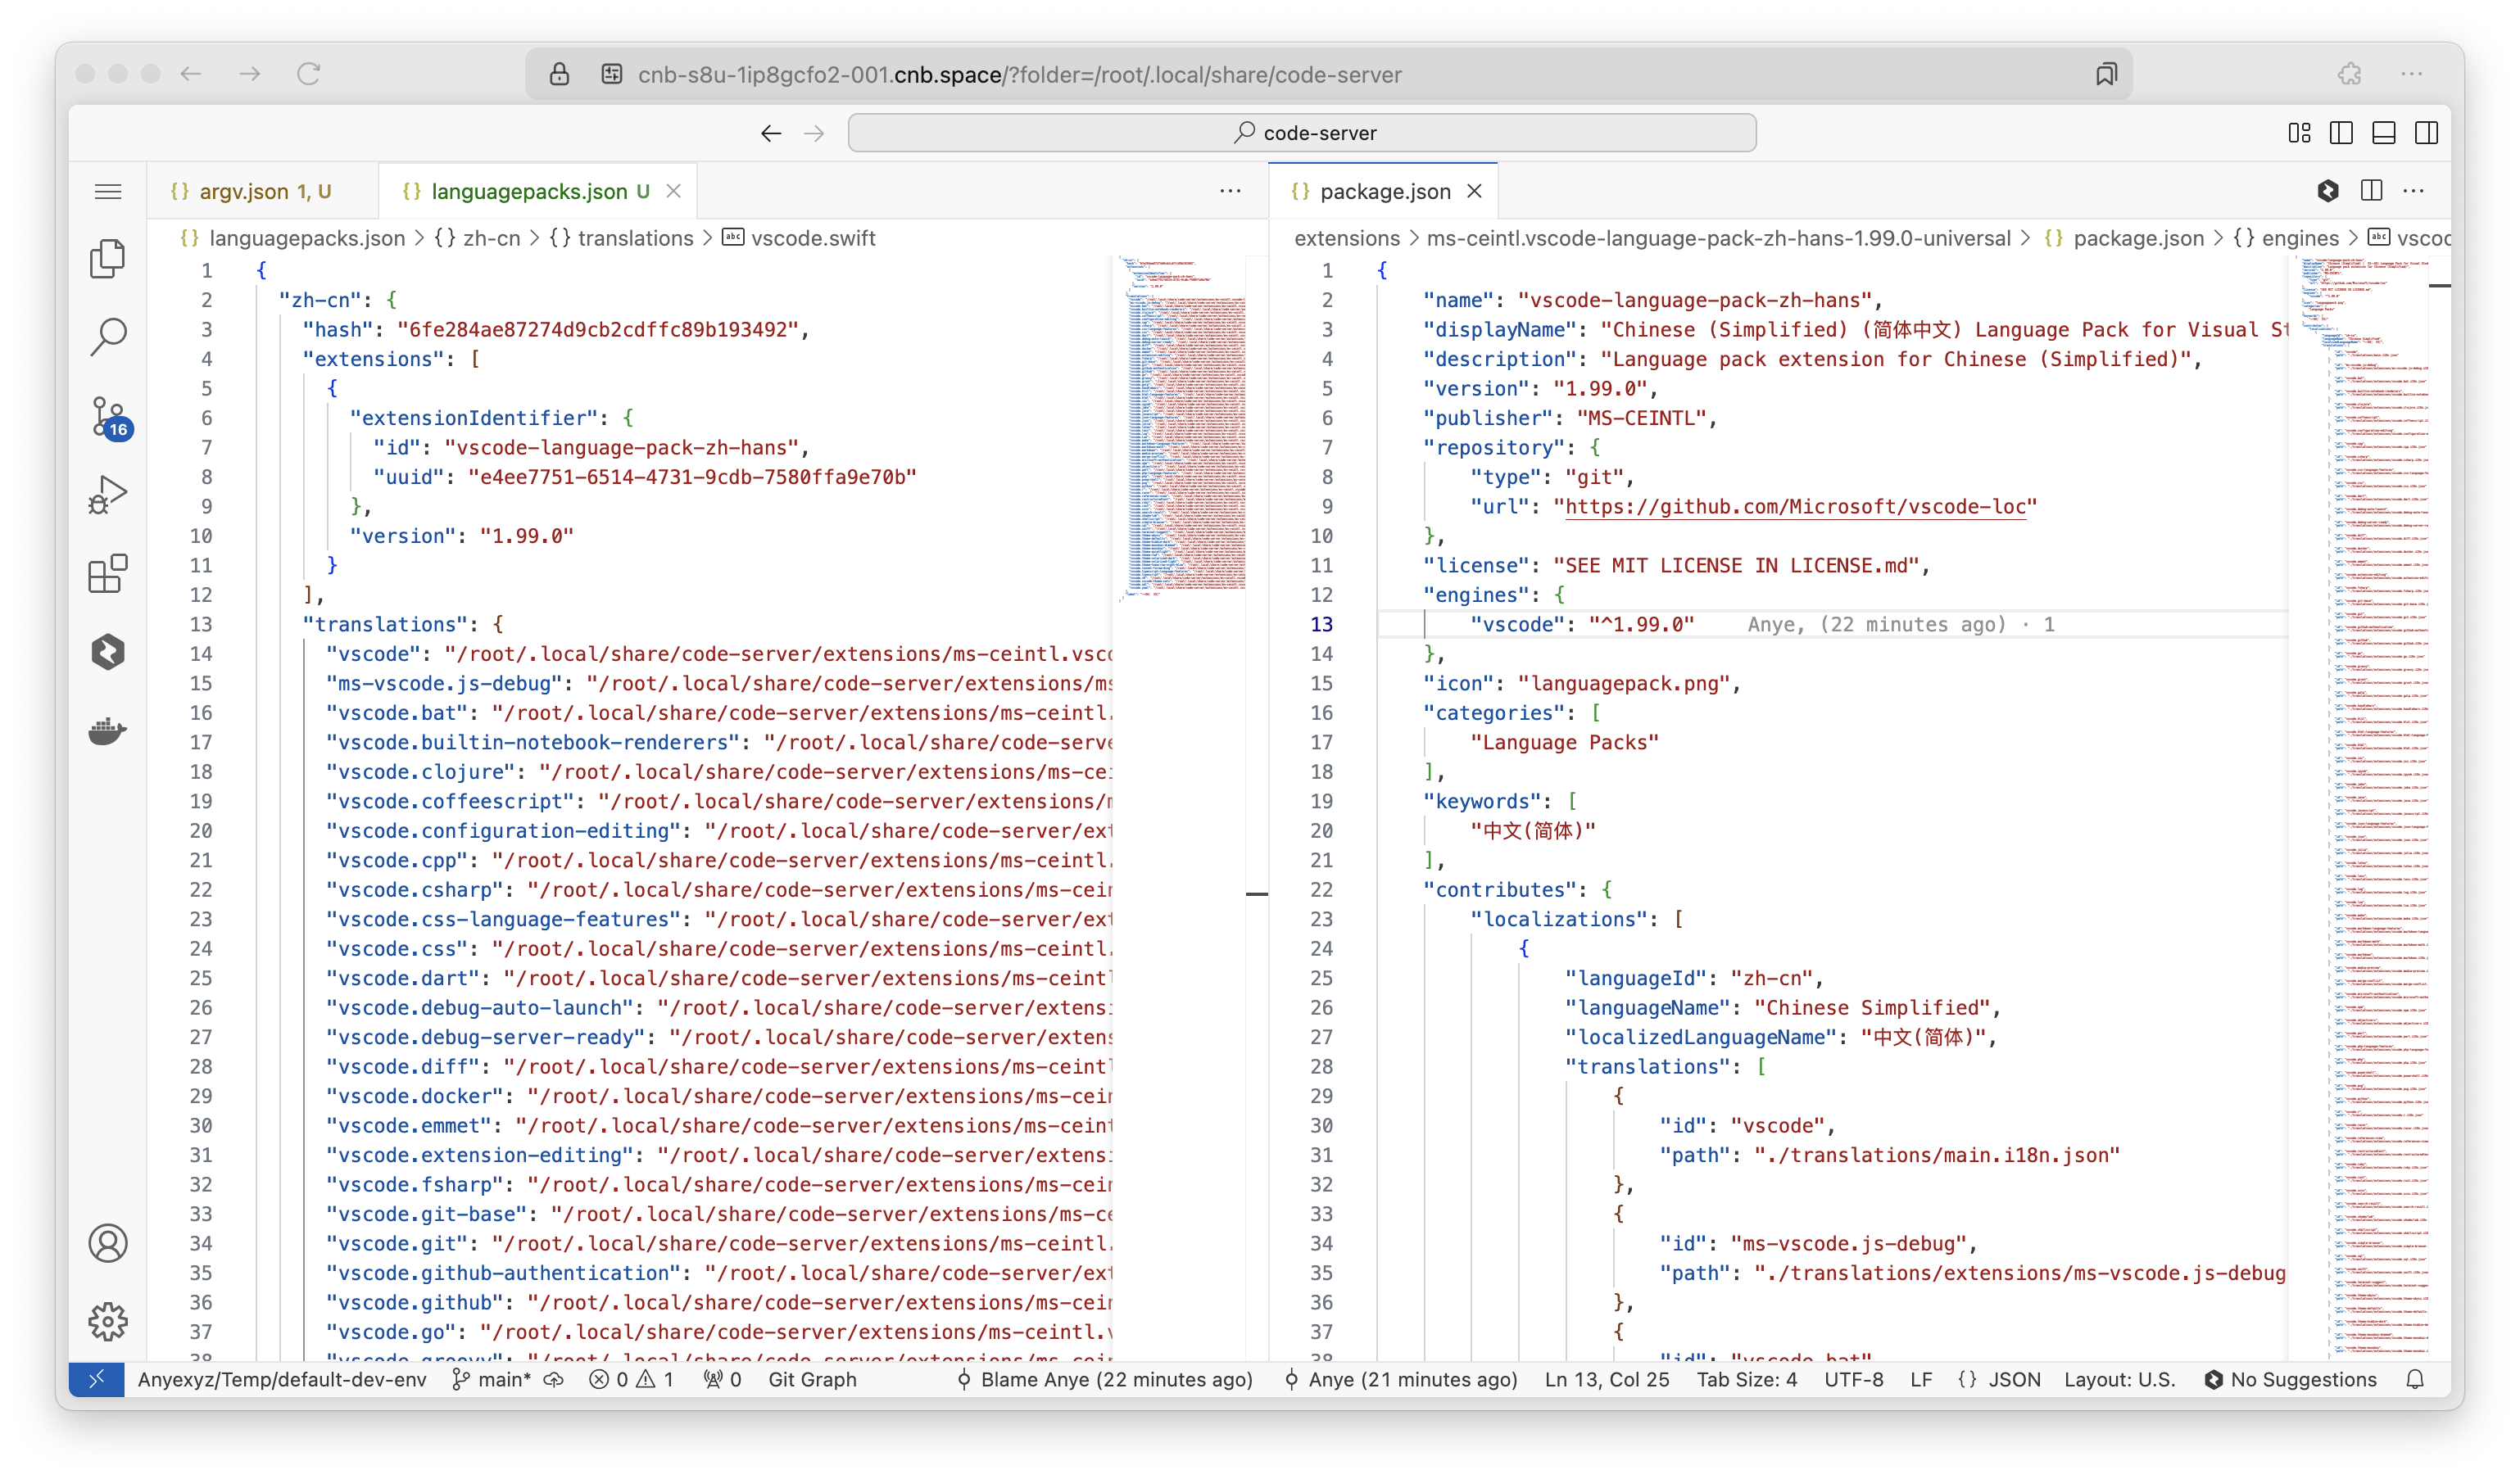Go back in editor navigation history

[771, 133]
